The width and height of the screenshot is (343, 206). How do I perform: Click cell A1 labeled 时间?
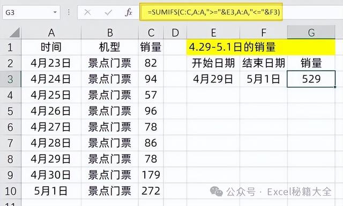pos(51,47)
